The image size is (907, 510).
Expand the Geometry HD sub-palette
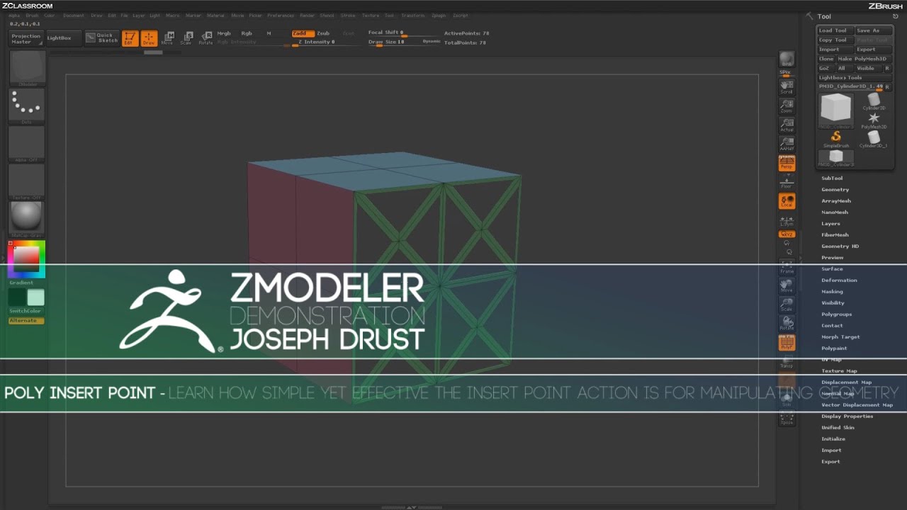point(840,246)
